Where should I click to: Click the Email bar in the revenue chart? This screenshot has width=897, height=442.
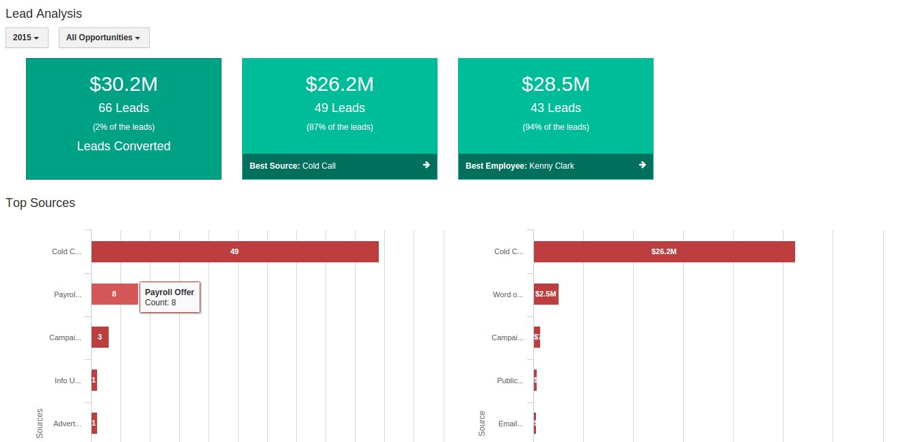click(x=535, y=423)
